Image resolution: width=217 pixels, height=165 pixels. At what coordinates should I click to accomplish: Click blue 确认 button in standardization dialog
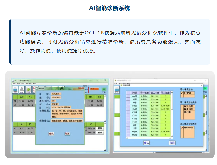146,143
